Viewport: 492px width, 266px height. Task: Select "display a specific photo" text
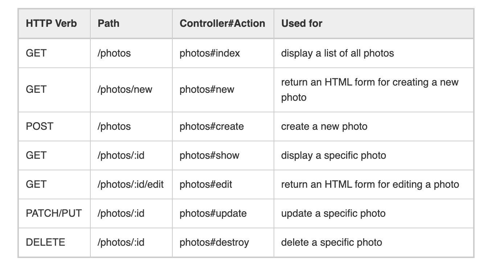coord(333,155)
